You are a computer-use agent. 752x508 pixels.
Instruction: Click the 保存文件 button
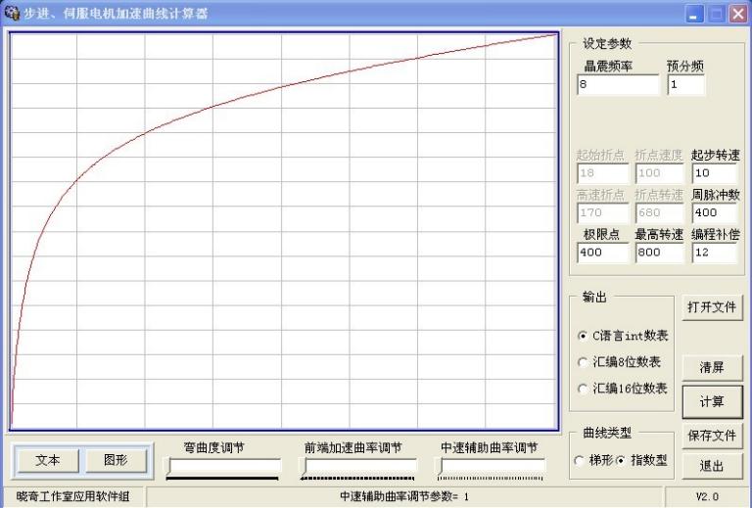712,436
